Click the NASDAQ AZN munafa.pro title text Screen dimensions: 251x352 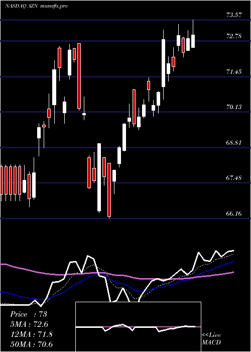click(36, 6)
